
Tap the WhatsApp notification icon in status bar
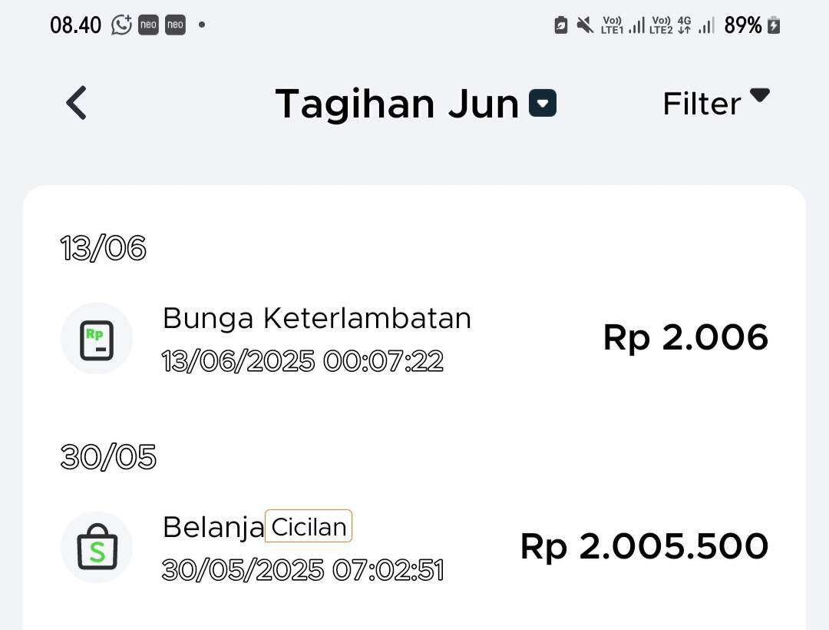(x=121, y=25)
